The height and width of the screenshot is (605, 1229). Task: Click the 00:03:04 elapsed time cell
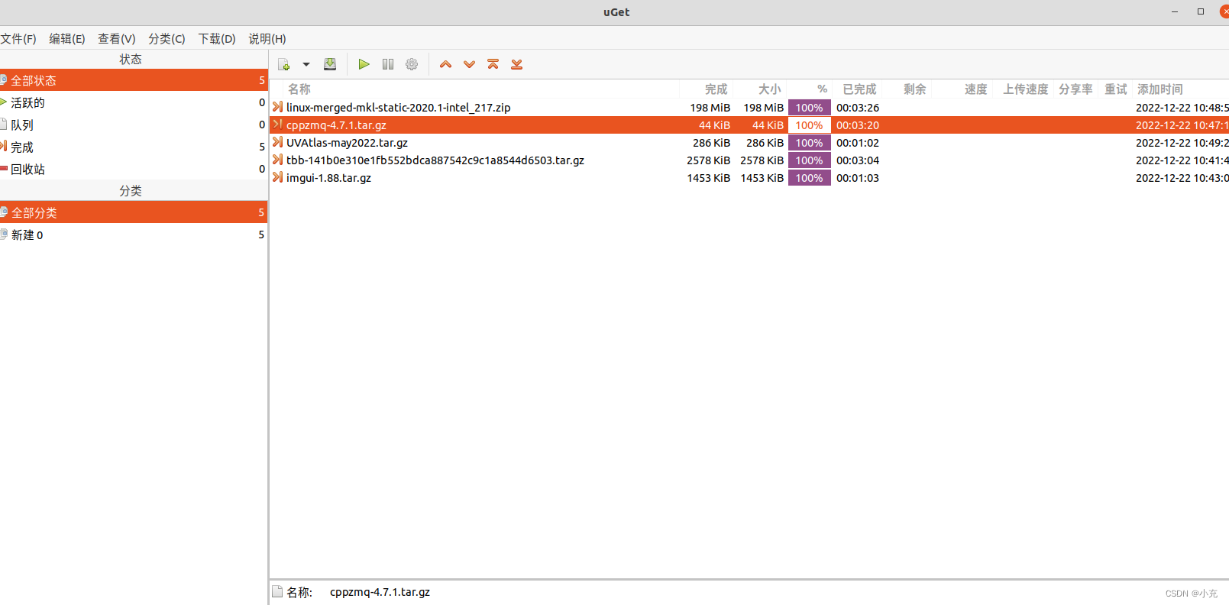point(858,160)
